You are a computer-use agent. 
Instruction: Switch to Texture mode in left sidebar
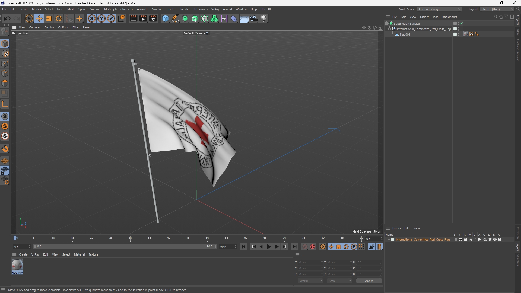click(x=5, y=54)
